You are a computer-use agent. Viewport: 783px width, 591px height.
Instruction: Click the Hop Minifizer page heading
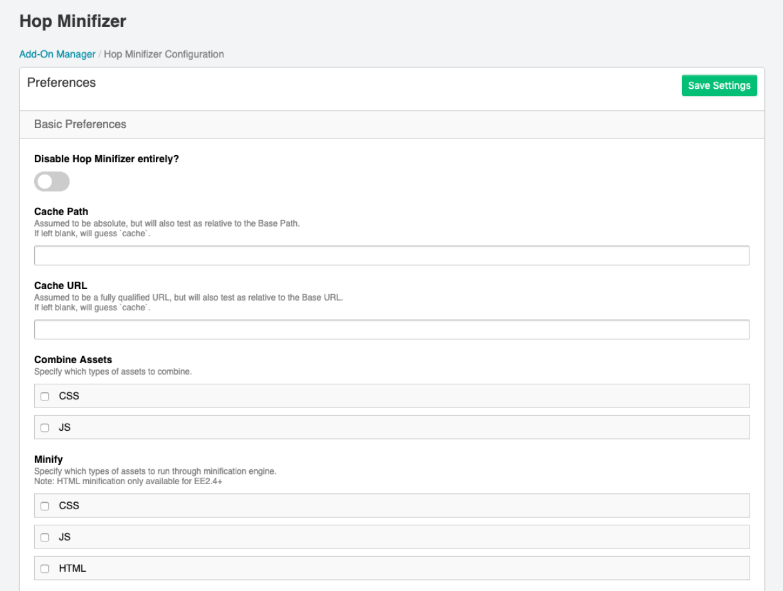click(x=73, y=21)
